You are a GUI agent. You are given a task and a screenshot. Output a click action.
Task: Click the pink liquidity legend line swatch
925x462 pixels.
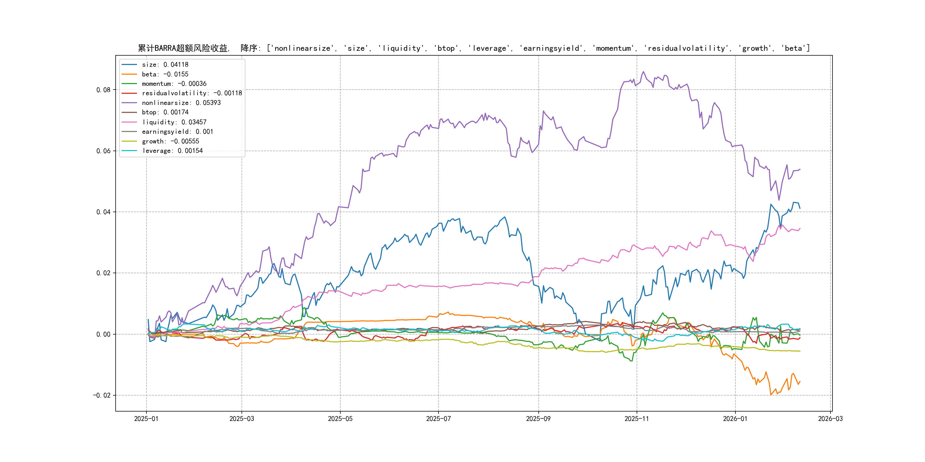click(x=129, y=122)
